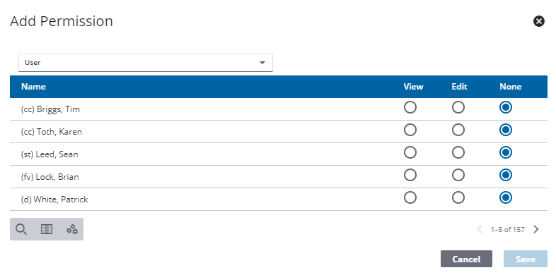Click the dropdown arrow beside User

(x=262, y=63)
